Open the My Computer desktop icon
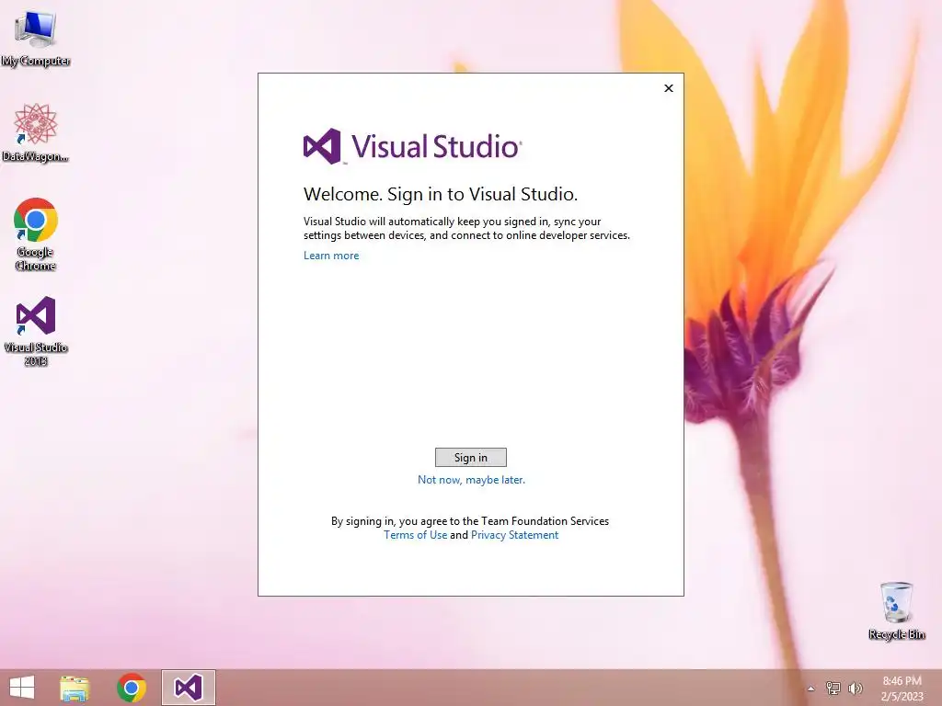The image size is (942, 706). click(x=36, y=38)
